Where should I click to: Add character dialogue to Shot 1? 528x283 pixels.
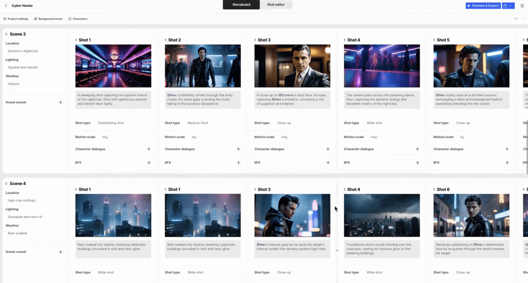coord(149,149)
